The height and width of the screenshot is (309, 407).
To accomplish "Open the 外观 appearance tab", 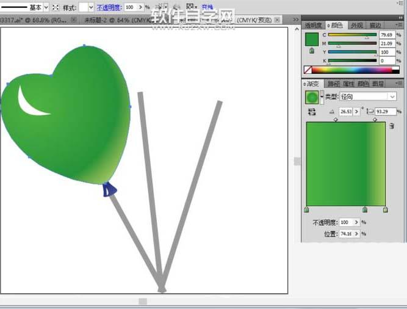I will tap(356, 26).
